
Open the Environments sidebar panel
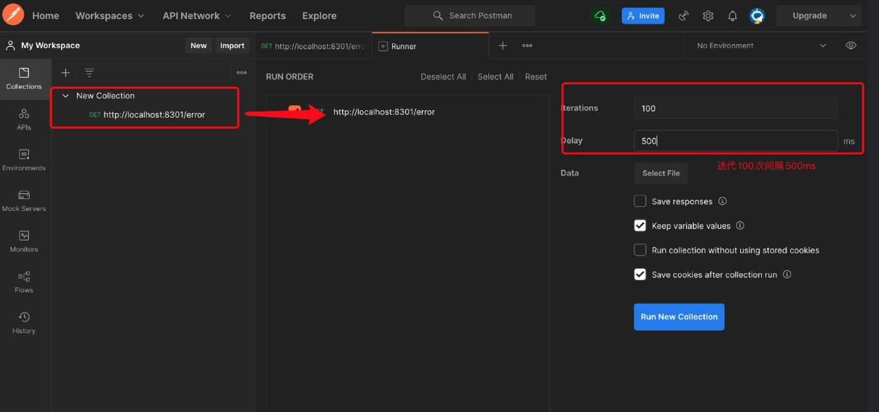point(24,160)
